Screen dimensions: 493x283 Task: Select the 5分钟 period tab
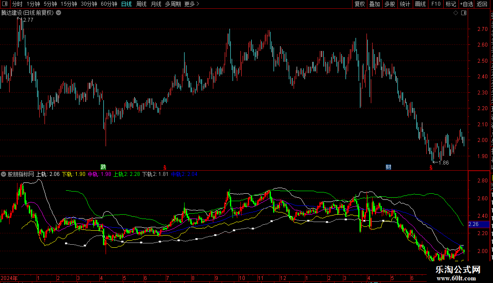(50, 4)
